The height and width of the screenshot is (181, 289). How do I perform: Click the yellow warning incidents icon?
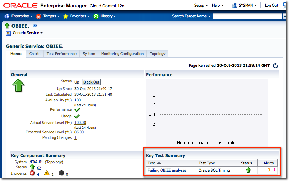tap(47, 174)
